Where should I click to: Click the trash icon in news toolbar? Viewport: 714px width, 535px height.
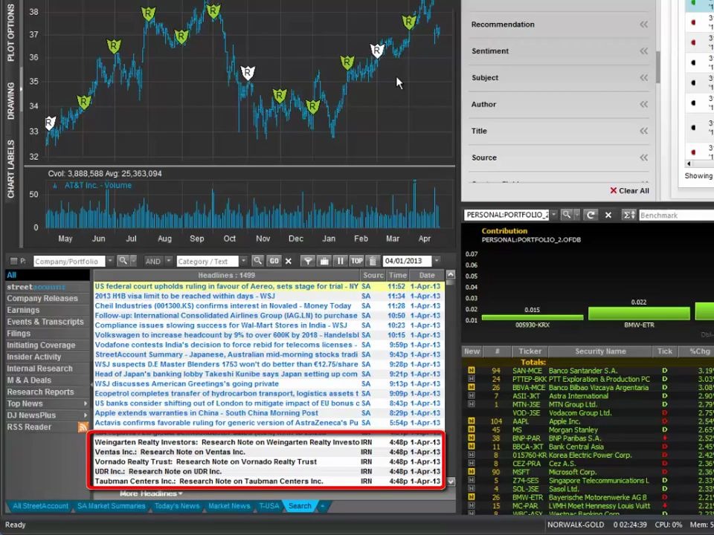coord(373,261)
